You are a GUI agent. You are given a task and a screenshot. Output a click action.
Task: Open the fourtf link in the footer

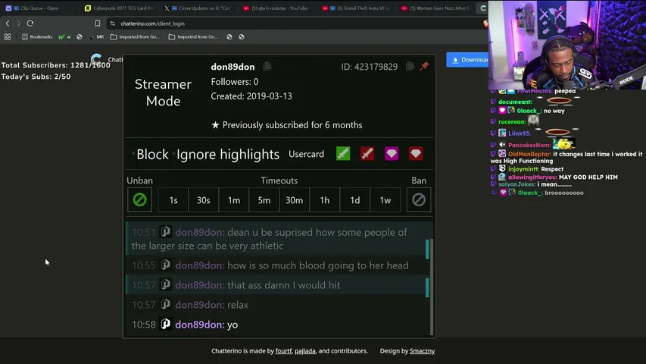pyautogui.click(x=283, y=351)
